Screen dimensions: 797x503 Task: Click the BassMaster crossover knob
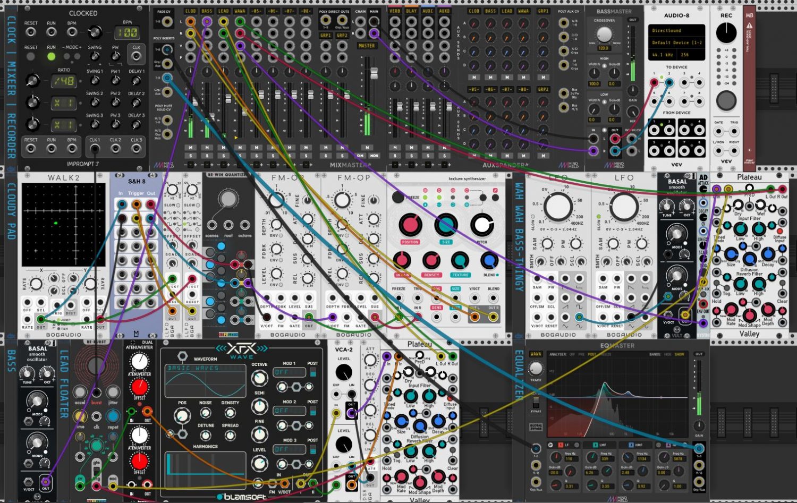tap(604, 35)
